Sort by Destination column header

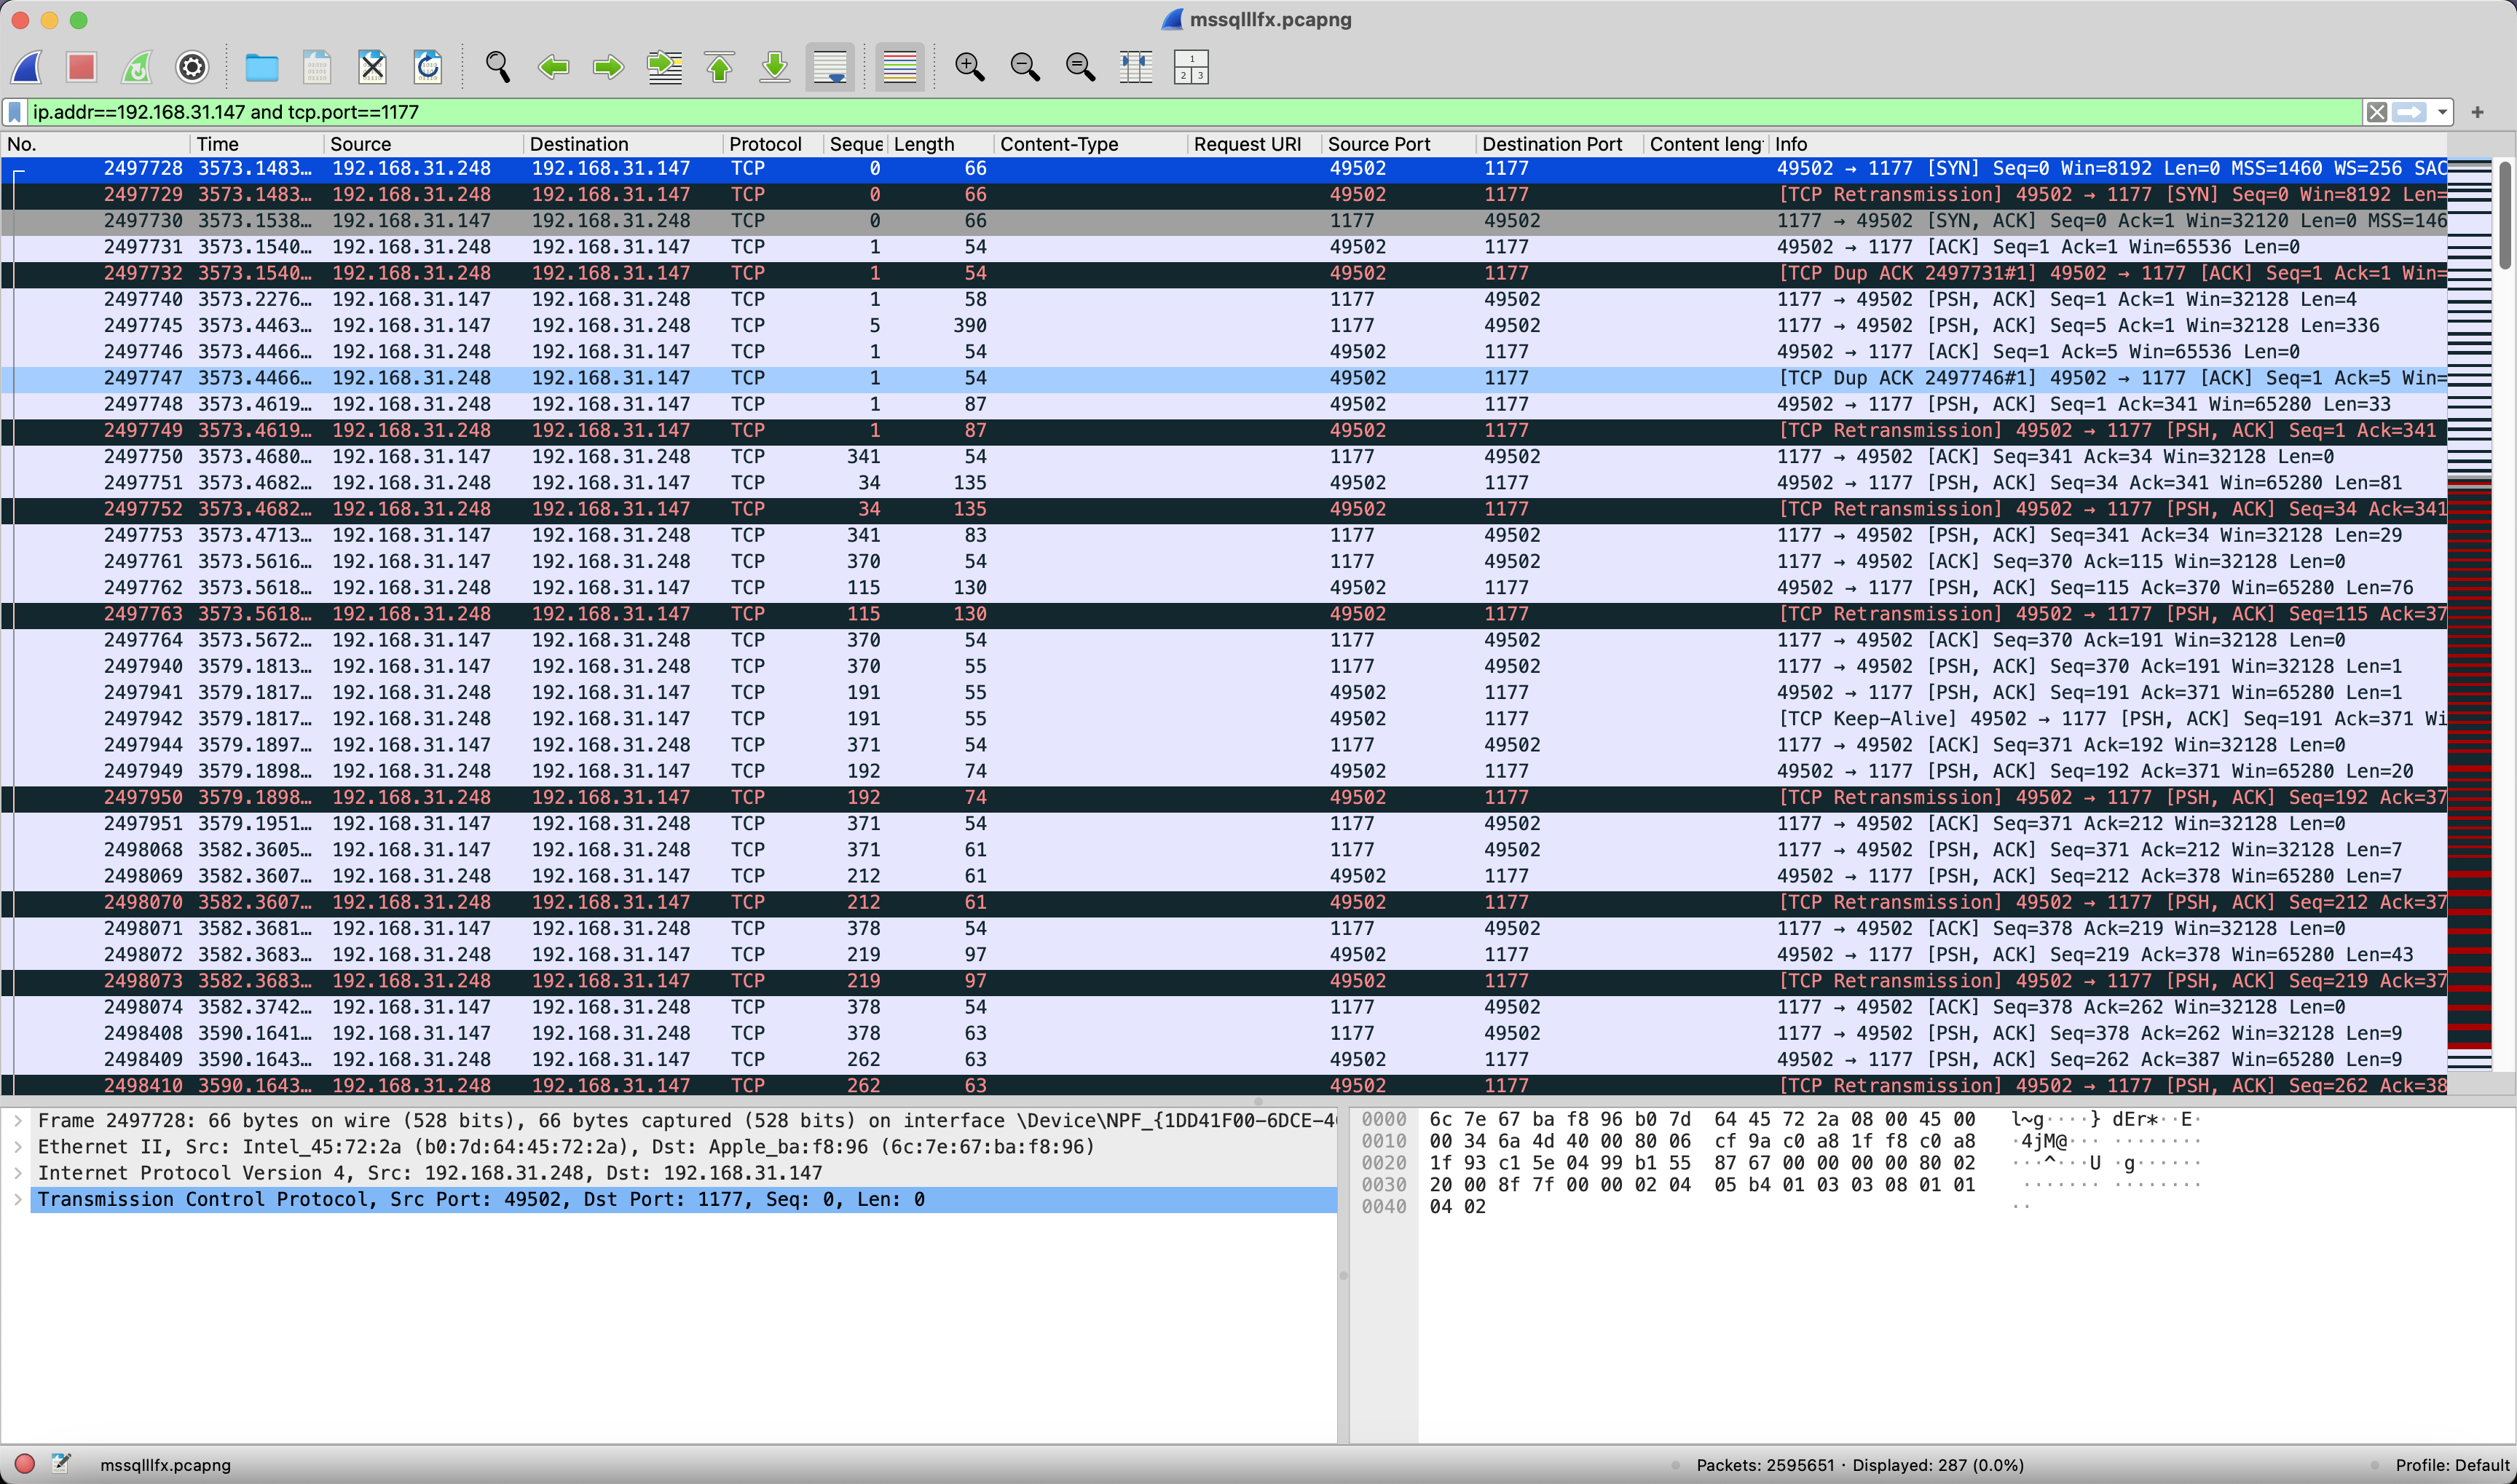tap(623, 144)
